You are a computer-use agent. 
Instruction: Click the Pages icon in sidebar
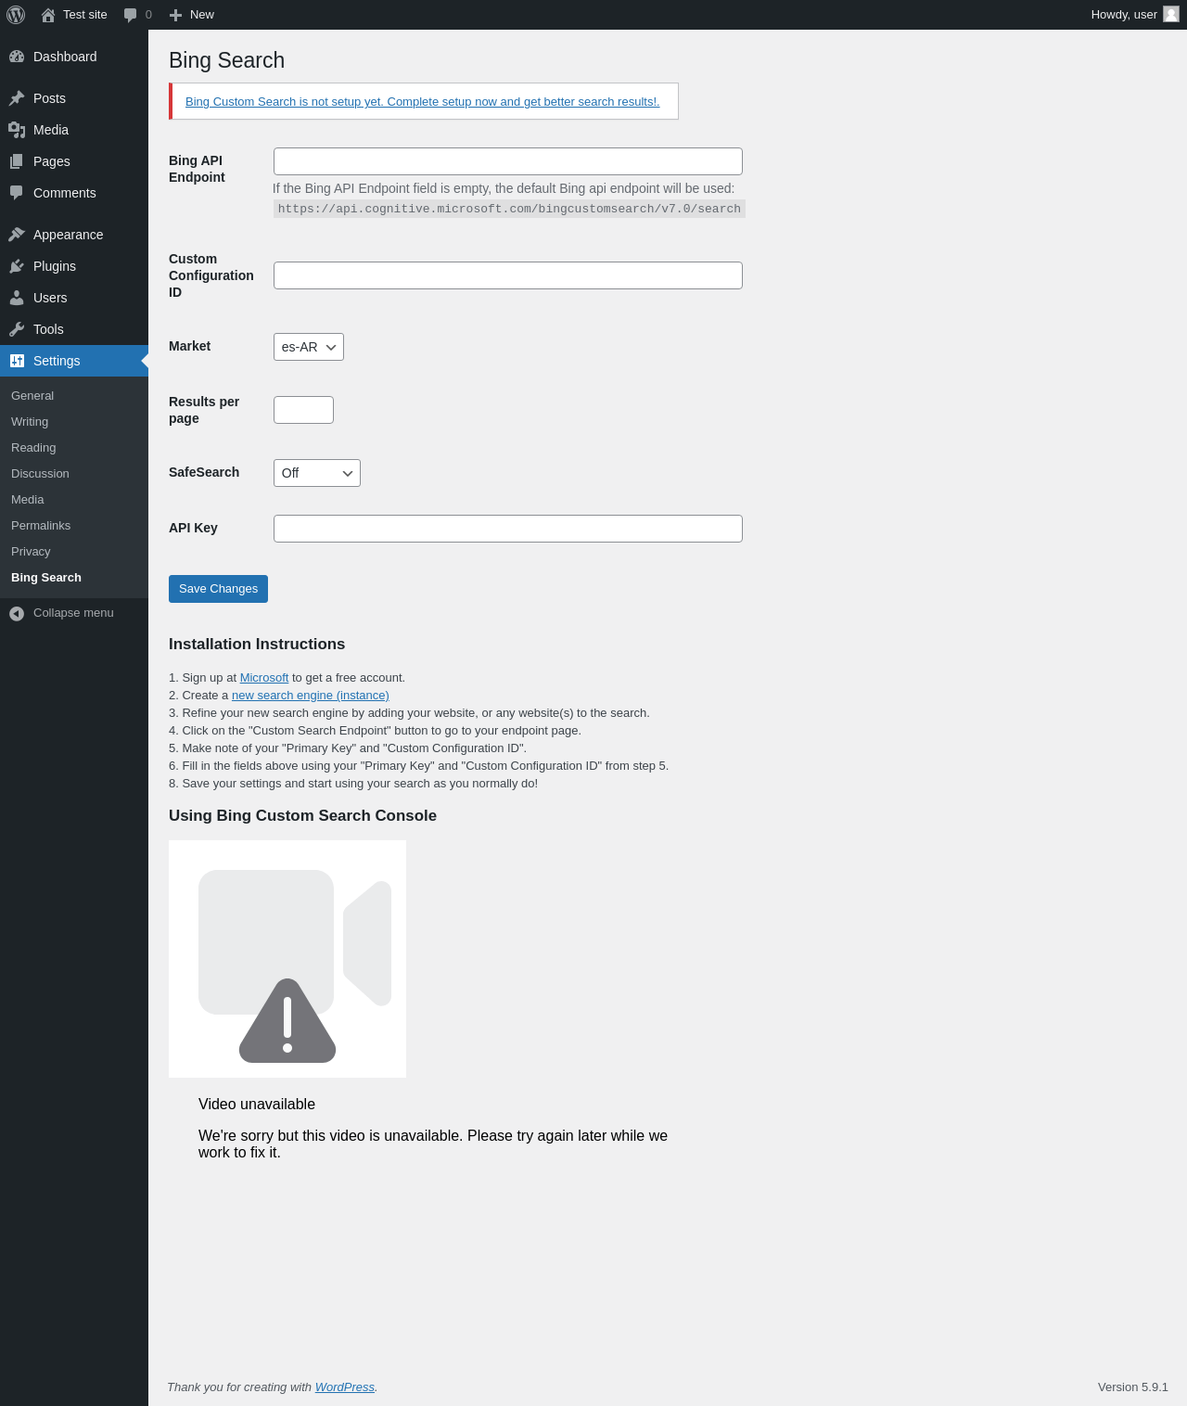(17, 161)
